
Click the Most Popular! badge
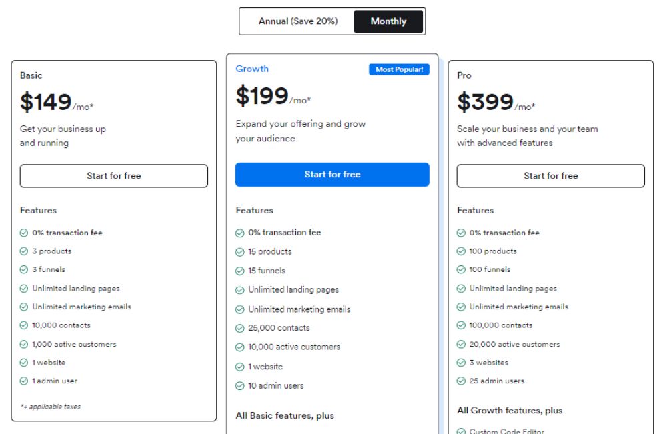(399, 69)
